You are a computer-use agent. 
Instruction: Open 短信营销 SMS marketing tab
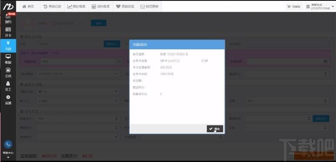[149, 6]
